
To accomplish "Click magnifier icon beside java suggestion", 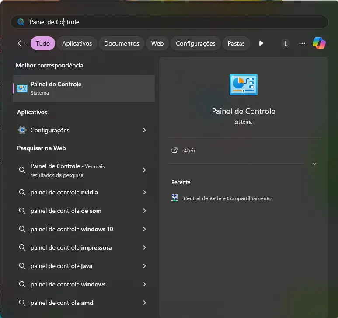I will tap(22, 266).
